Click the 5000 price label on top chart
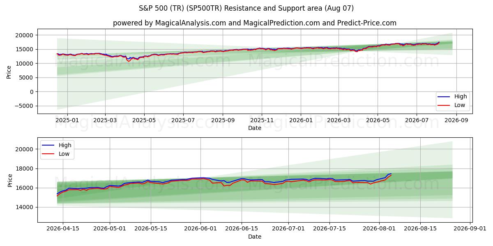 pos(26,77)
